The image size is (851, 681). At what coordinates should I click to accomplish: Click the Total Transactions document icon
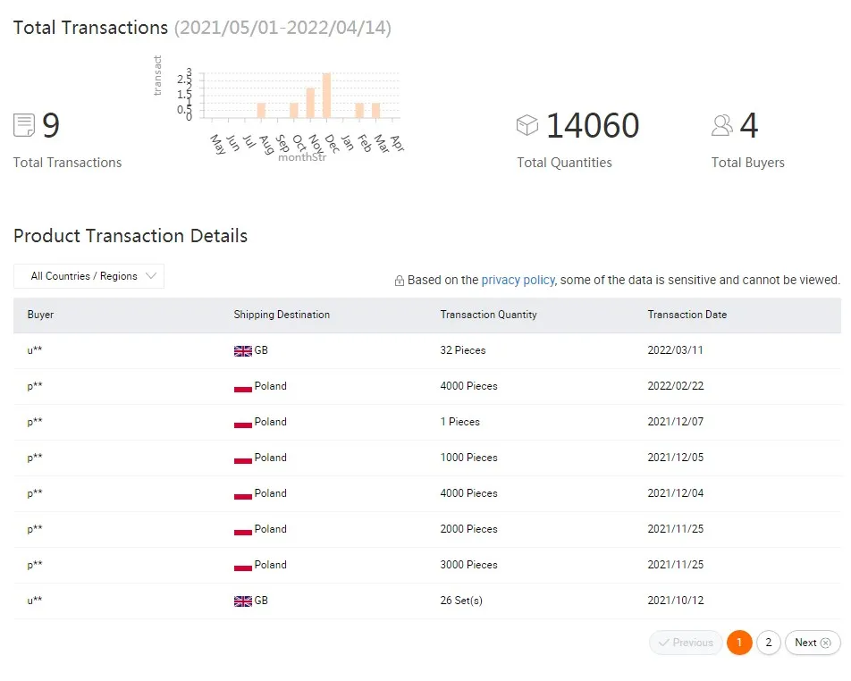(24, 125)
